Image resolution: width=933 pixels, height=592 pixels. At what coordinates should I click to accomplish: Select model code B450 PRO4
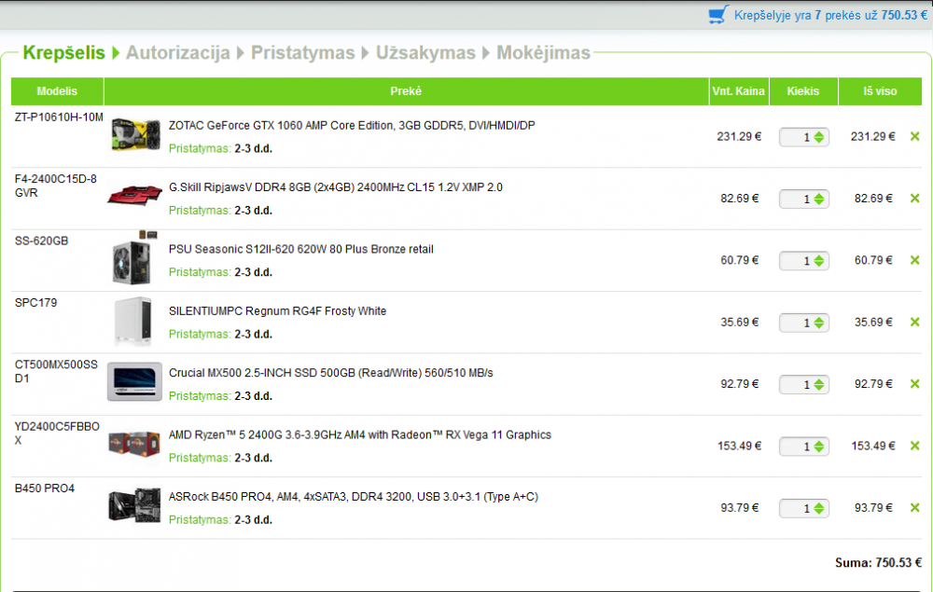(45, 488)
